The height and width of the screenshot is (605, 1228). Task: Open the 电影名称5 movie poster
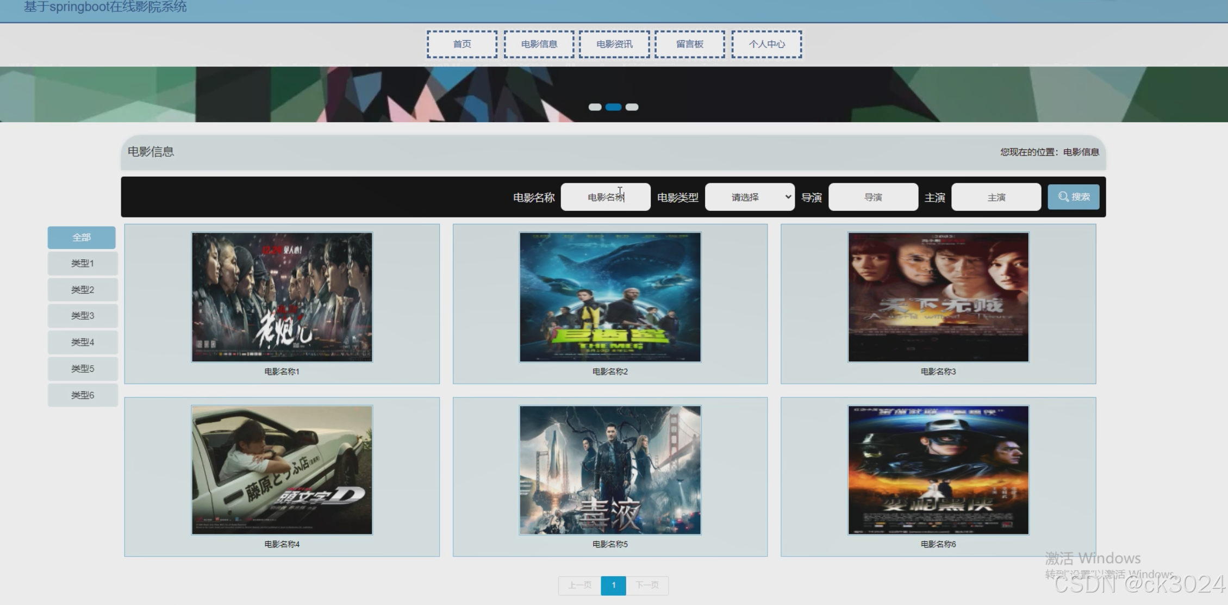(x=610, y=470)
